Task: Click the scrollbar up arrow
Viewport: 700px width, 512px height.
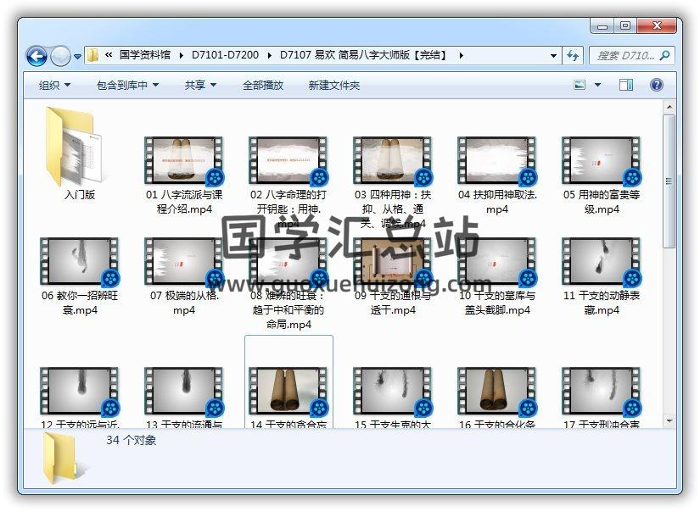Action: (669, 107)
